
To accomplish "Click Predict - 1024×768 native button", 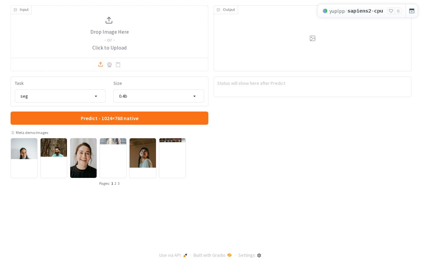I will pyautogui.click(x=109, y=118).
